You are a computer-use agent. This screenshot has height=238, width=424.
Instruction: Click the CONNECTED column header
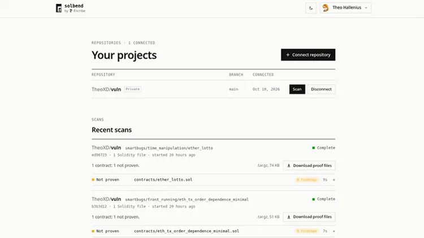263,75
